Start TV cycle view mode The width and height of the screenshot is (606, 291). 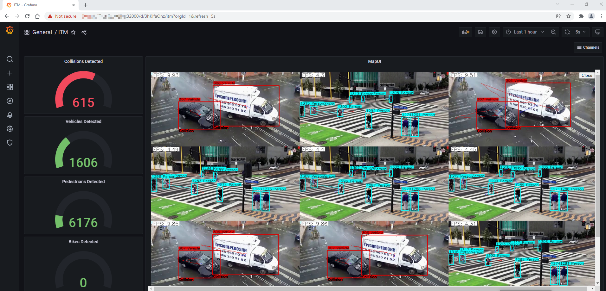pyautogui.click(x=598, y=32)
